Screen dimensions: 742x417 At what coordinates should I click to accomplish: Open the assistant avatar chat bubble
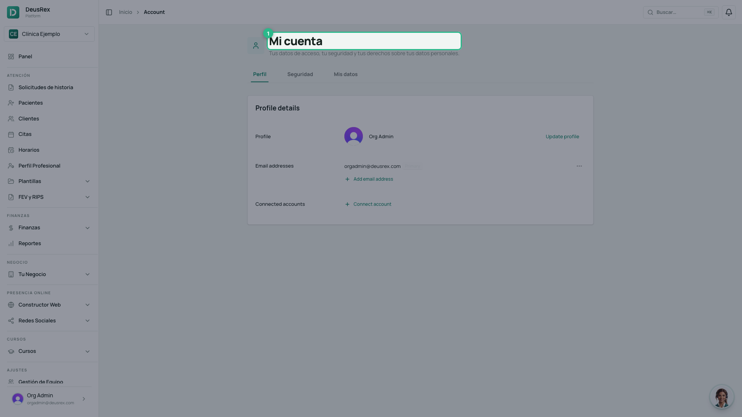[722, 397]
